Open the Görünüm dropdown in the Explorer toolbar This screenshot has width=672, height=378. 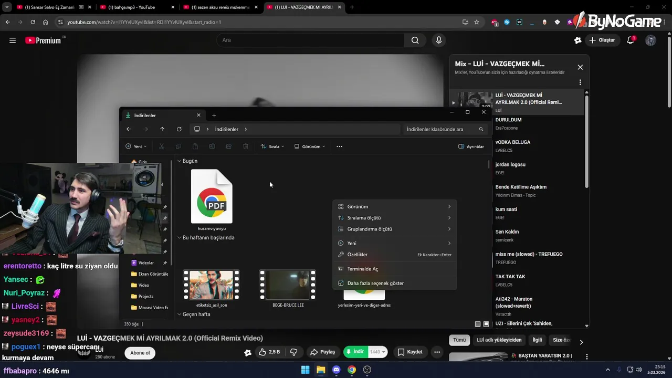point(310,146)
